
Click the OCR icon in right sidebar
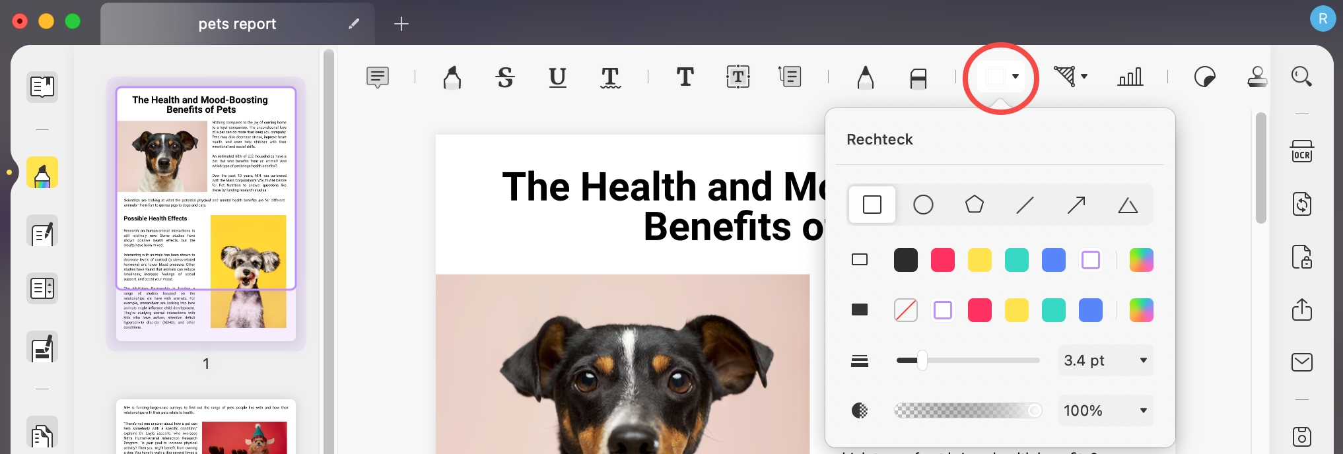1302,151
